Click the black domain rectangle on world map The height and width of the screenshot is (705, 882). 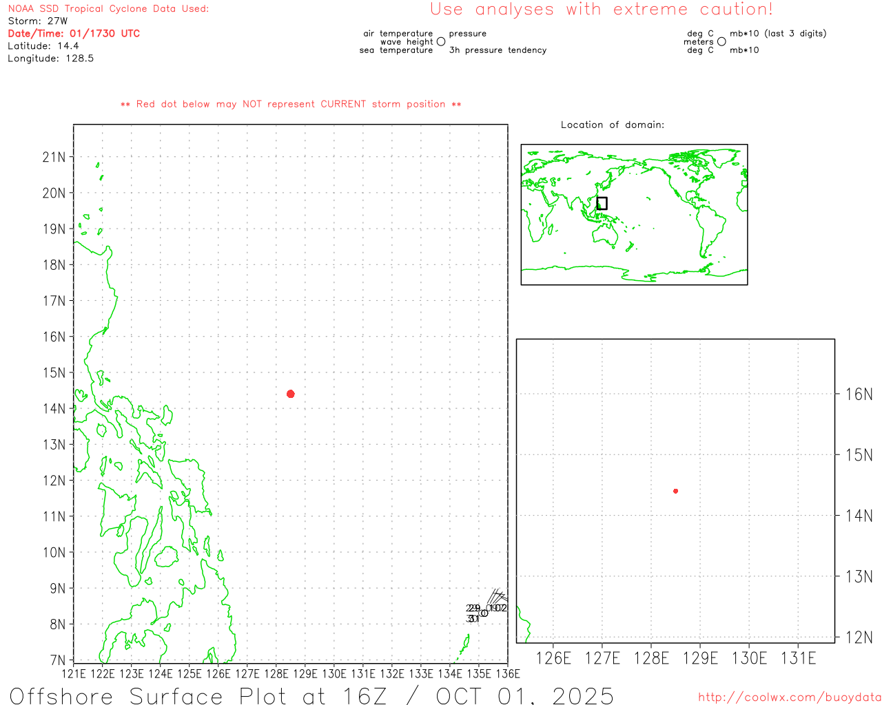pyautogui.click(x=602, y=203)
